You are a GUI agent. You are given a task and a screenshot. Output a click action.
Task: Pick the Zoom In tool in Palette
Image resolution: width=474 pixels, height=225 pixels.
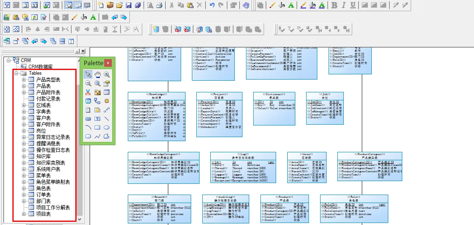tap(107, 74)
